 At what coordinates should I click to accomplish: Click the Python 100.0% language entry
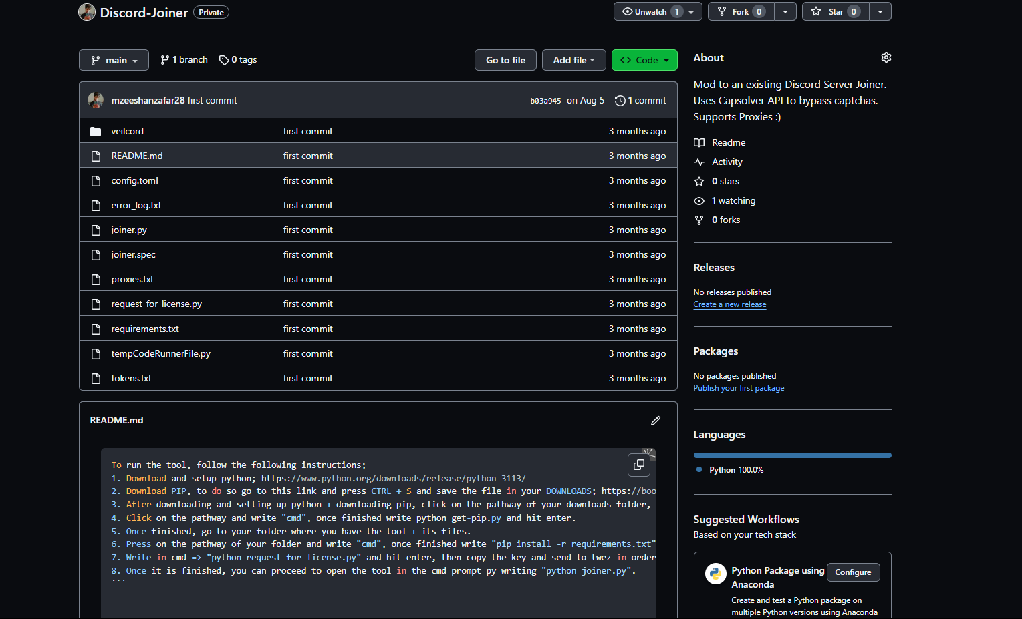click(736, 470)
